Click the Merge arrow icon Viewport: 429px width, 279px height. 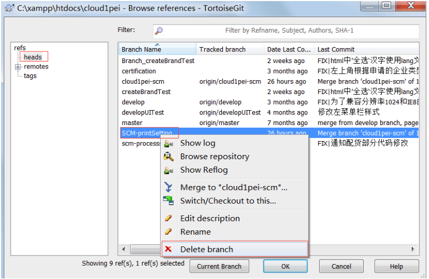[x=169, y=188]
